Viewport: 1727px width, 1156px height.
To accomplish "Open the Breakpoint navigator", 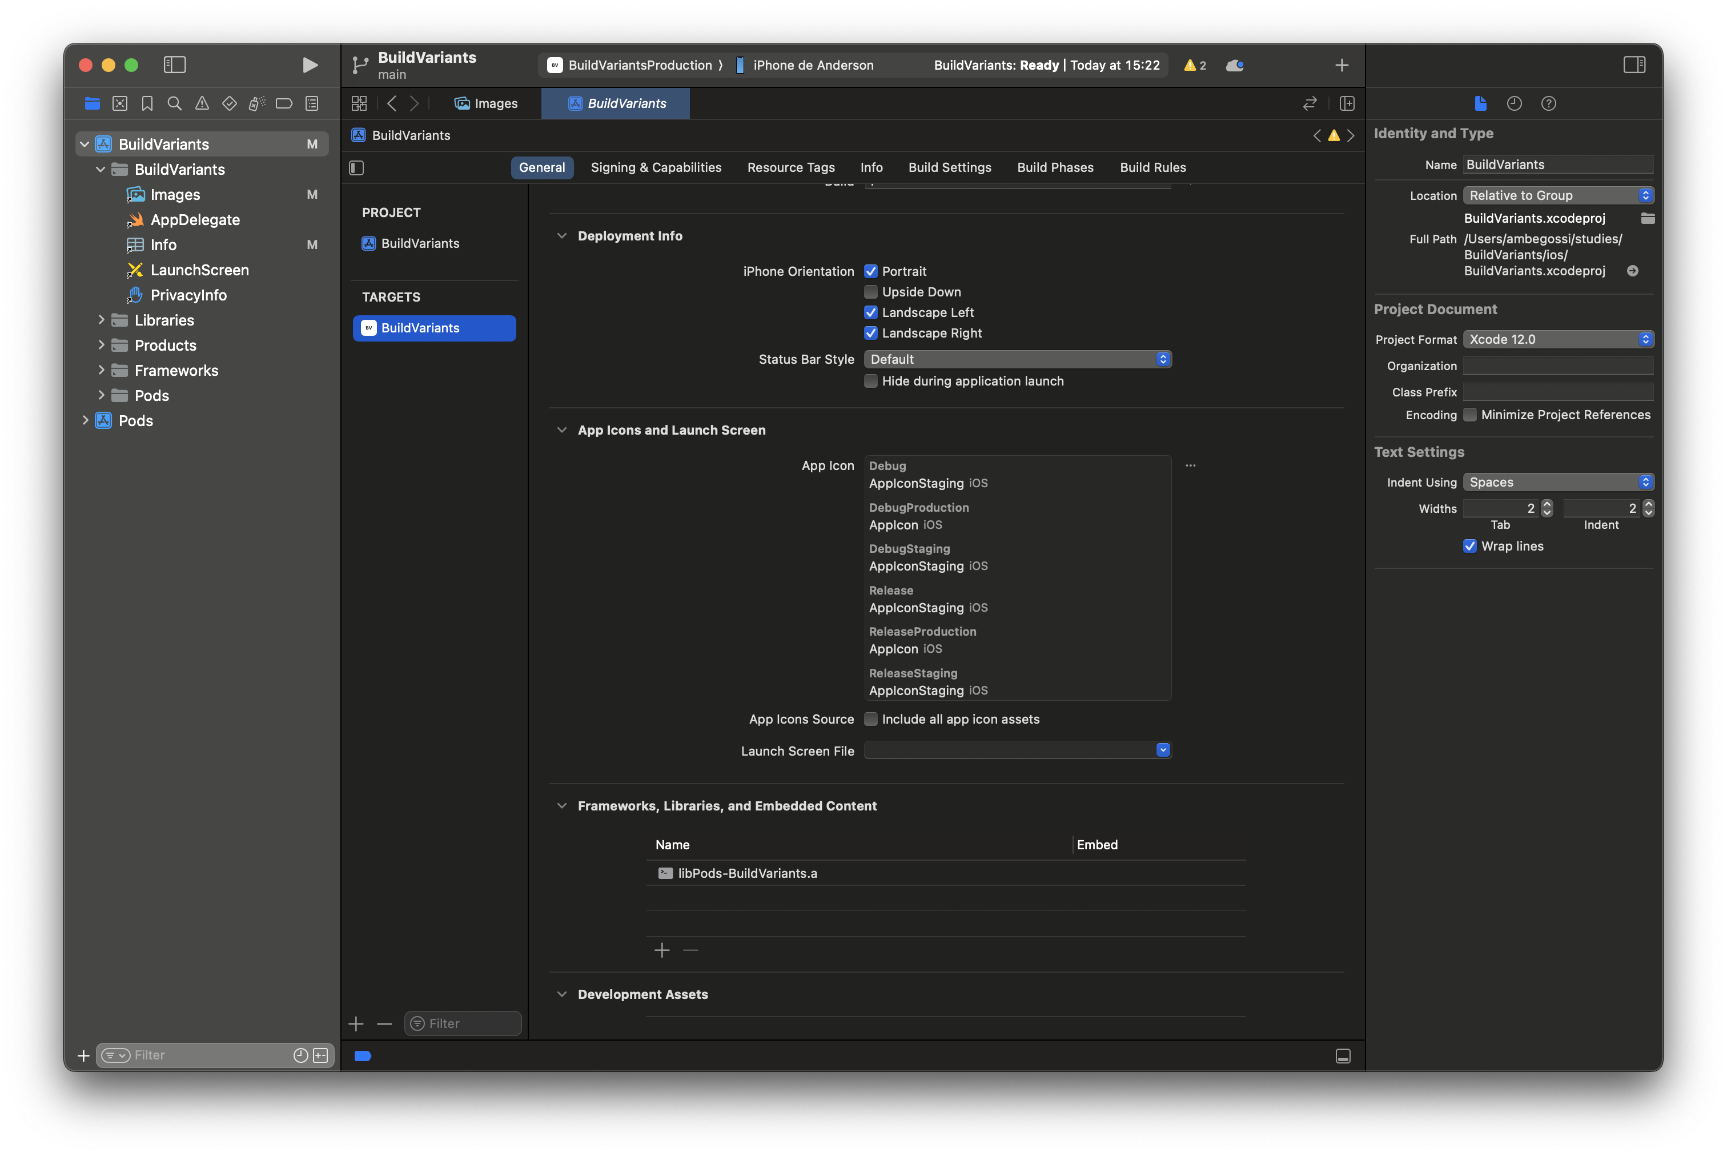I will coord(284,103).
